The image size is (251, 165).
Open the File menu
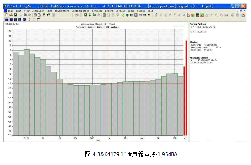tap(11, 11)
